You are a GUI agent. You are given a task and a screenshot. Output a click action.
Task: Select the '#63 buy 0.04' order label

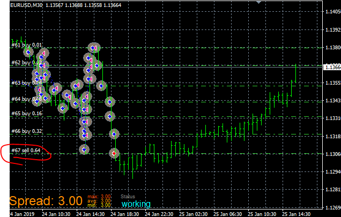[26, 83]
